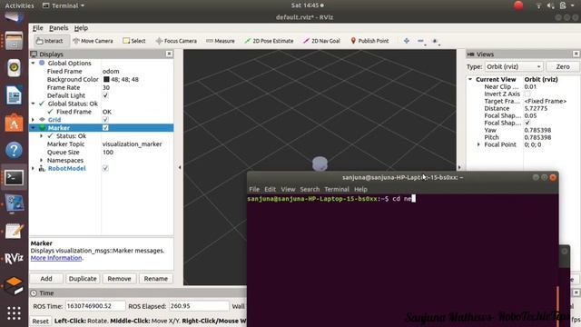Viewport: 581px width, 327px height.
Task: Open the RViz icon in the dock
Action: coord(14,258)
